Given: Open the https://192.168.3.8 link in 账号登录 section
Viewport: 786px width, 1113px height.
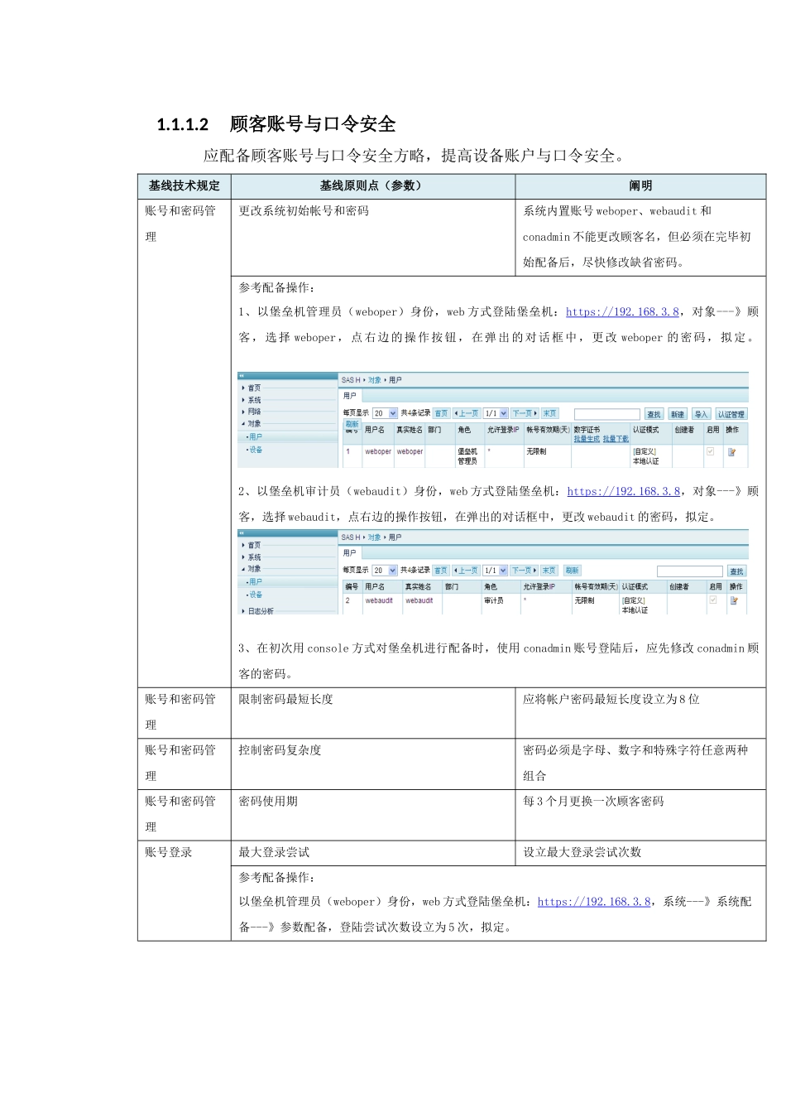Looking at the screenshot, I should [595, 902].
